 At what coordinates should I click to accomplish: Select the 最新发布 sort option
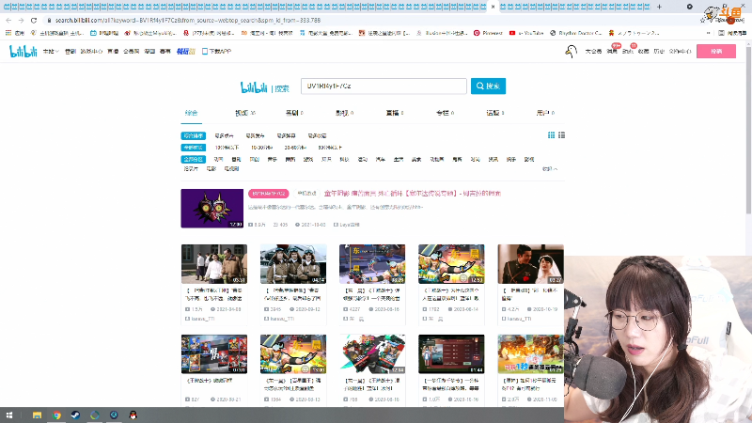[255, 135]
